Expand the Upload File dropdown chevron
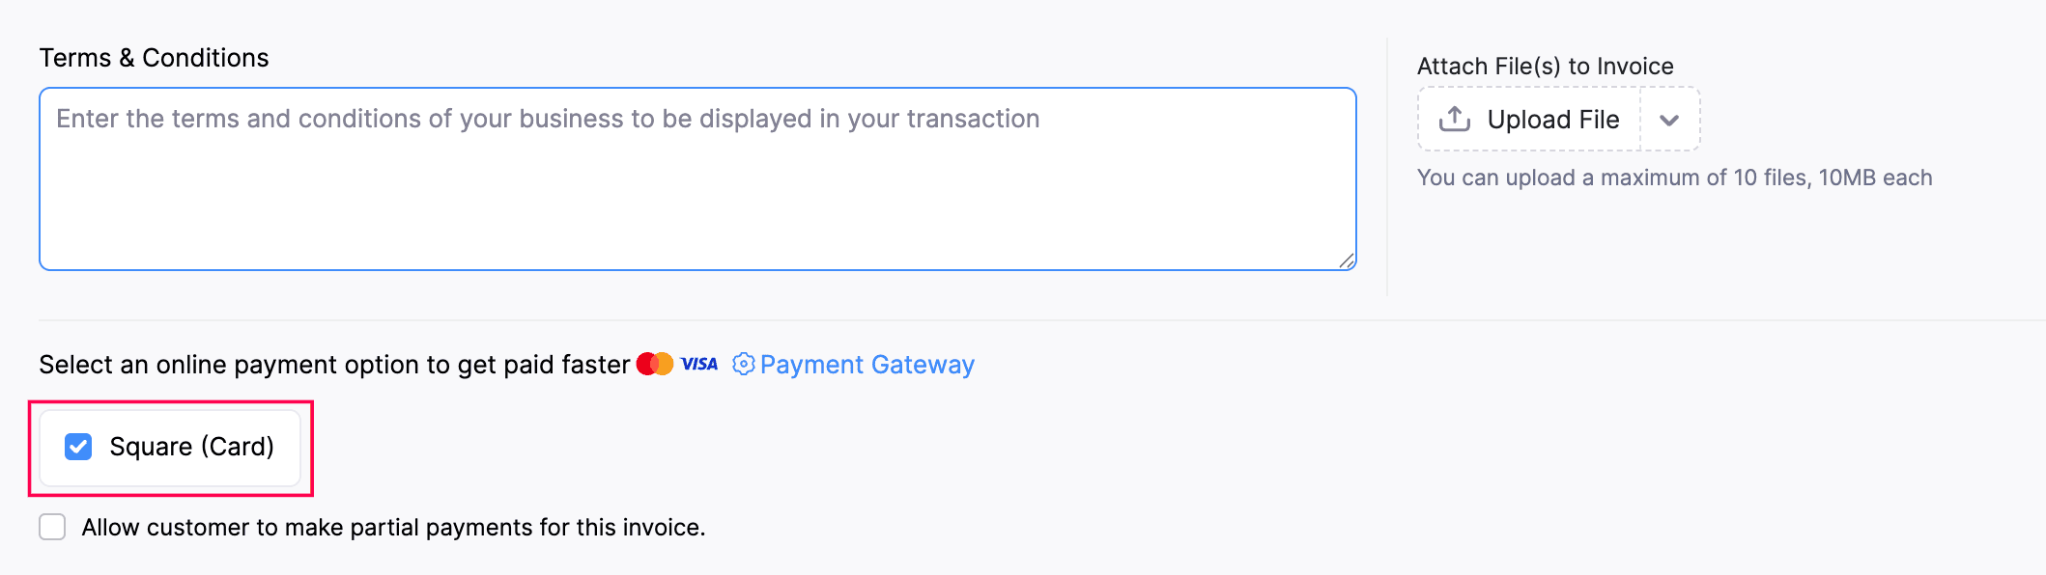The image size is (2046, 575). tap(1669, 120)
